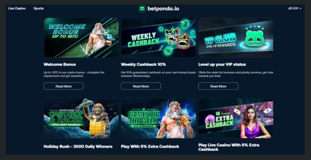Click the Welcome Bonus heading
The width and height of the screenshot is (311, 160).
[x=60, y=64]
